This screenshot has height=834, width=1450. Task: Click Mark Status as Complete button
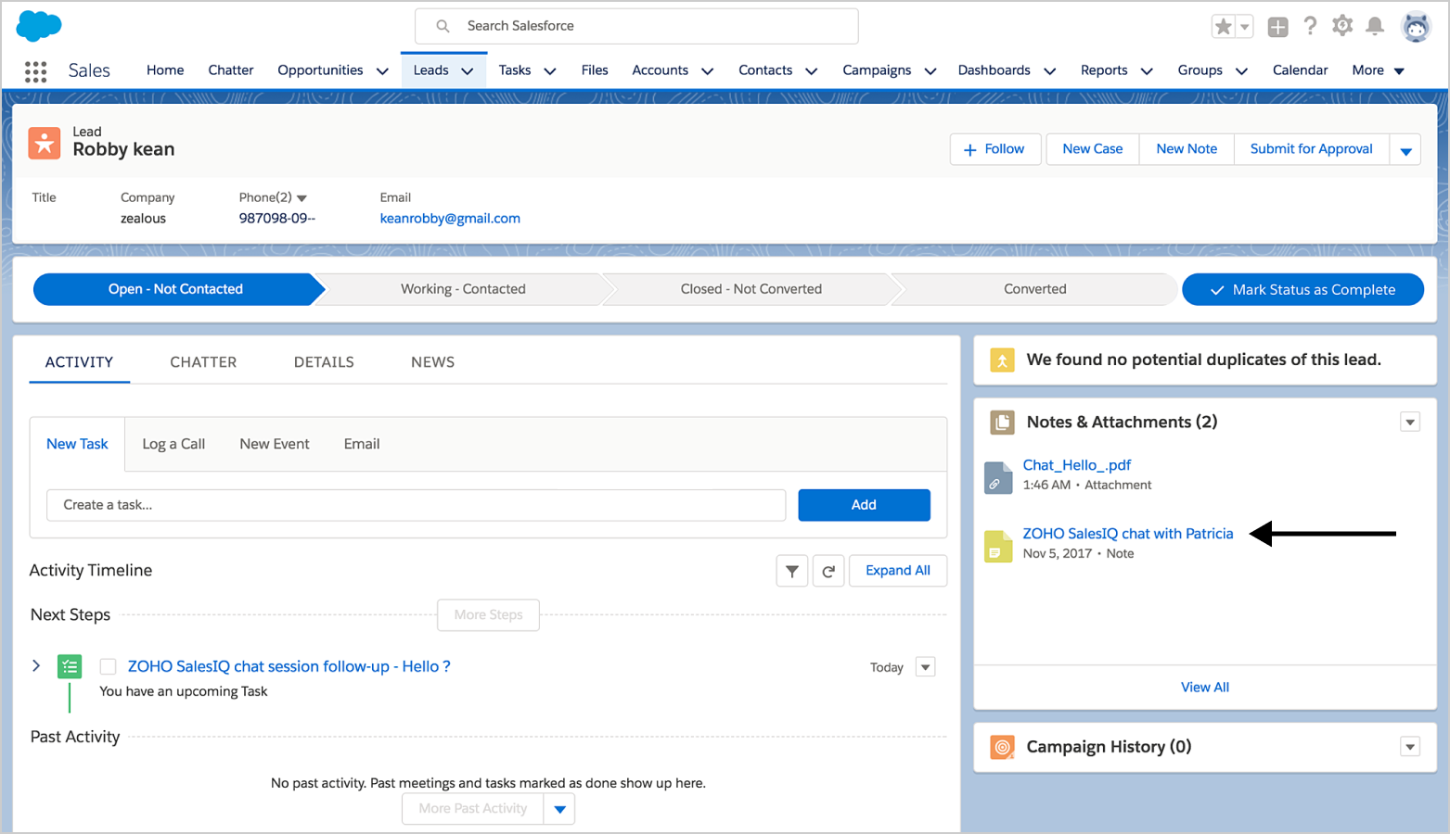pyautogui.click(x=1302, y=290)
